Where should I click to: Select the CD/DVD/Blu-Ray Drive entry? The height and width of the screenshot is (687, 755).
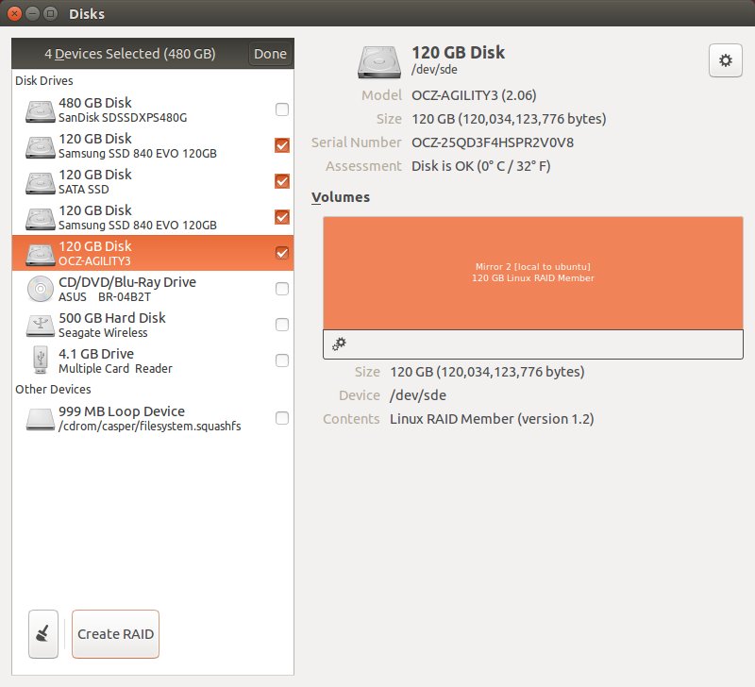(153, 289)
